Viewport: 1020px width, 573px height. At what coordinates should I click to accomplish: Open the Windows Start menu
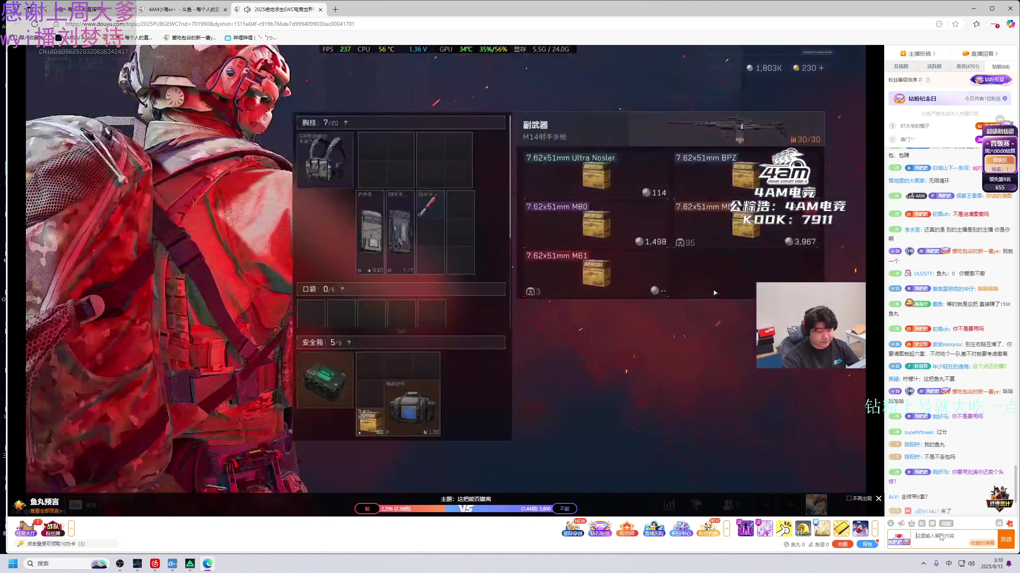13,563
